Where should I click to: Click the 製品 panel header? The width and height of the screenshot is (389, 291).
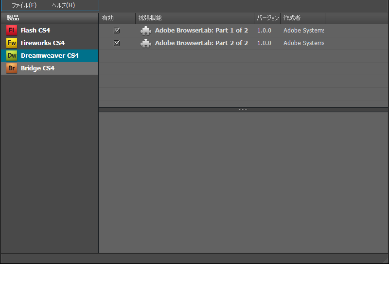point(50,18)
